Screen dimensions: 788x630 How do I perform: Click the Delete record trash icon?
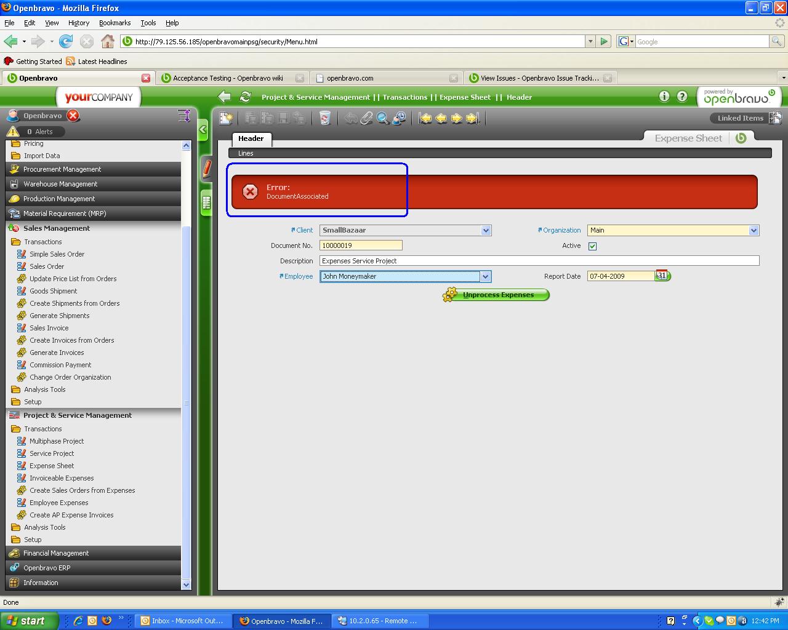(x=324, y=118)
